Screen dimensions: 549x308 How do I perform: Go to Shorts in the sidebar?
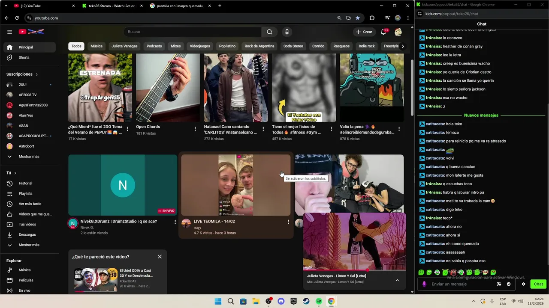(24, 57)
